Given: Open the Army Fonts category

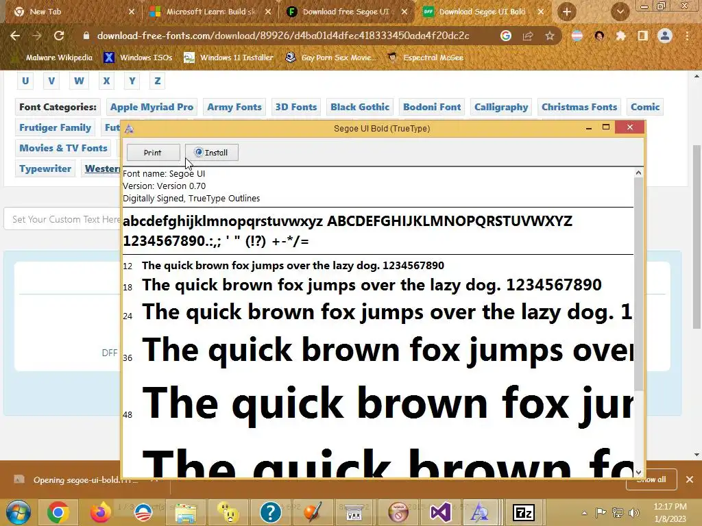Looking at the screenshot, I should pos(234,108).
